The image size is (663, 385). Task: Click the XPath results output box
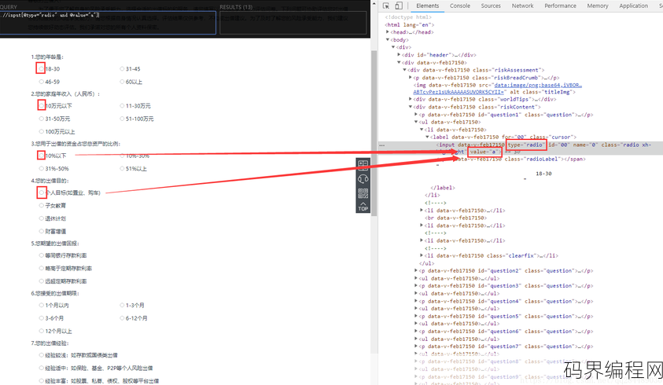point(293,23)
